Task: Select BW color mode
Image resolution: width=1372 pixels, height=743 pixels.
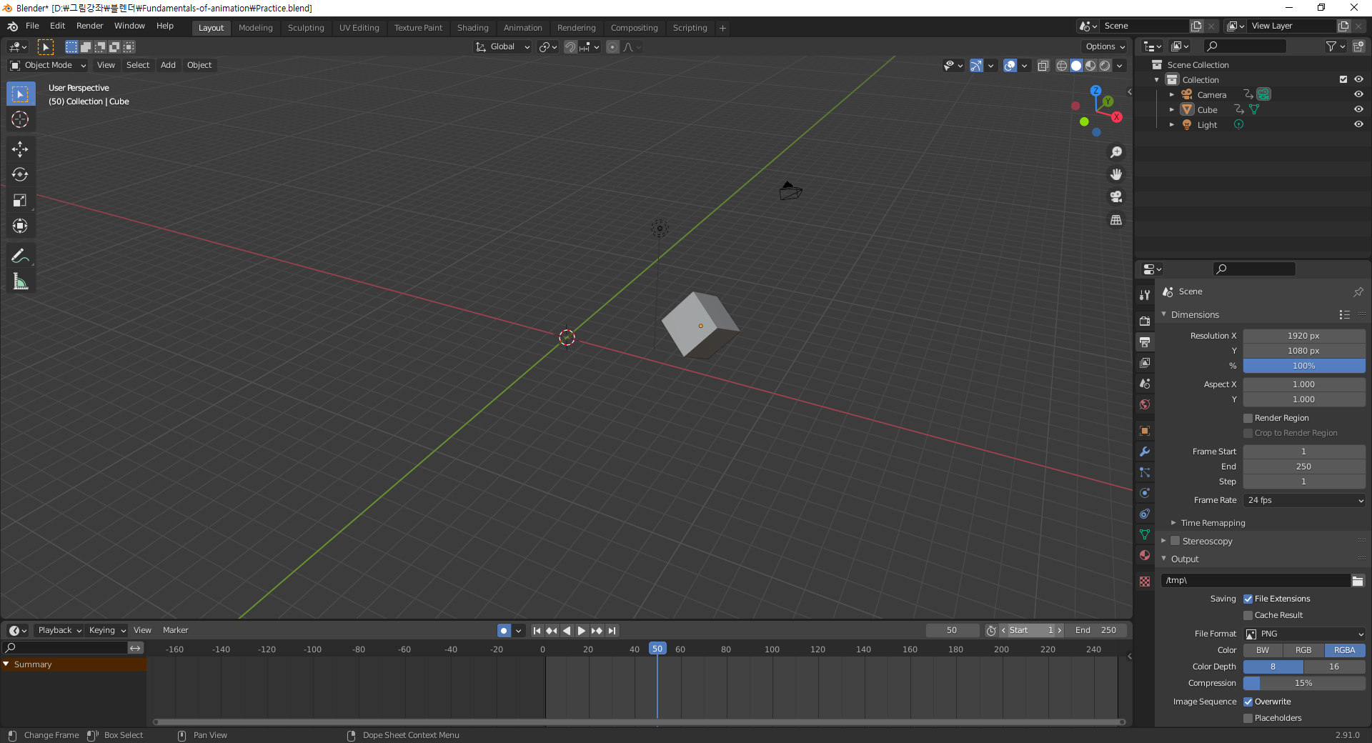Action: 1263,650
